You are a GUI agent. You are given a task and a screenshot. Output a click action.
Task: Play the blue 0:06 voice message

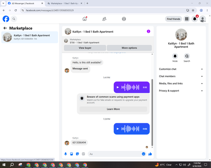point(118,129)
